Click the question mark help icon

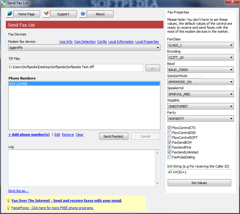pyautogui.click(x=83, y=14)
